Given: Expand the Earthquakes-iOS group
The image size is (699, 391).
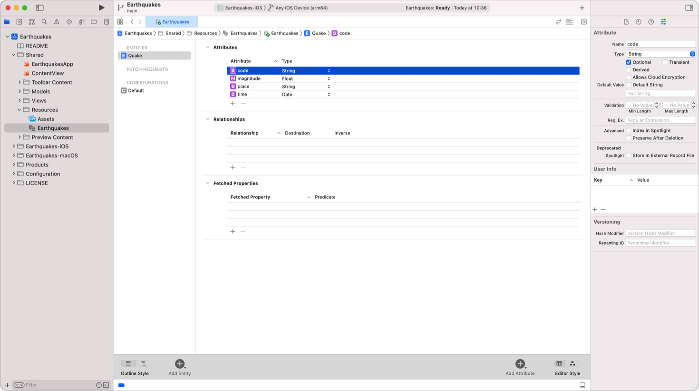Looking at the screenshot, I should click(14, 147).
